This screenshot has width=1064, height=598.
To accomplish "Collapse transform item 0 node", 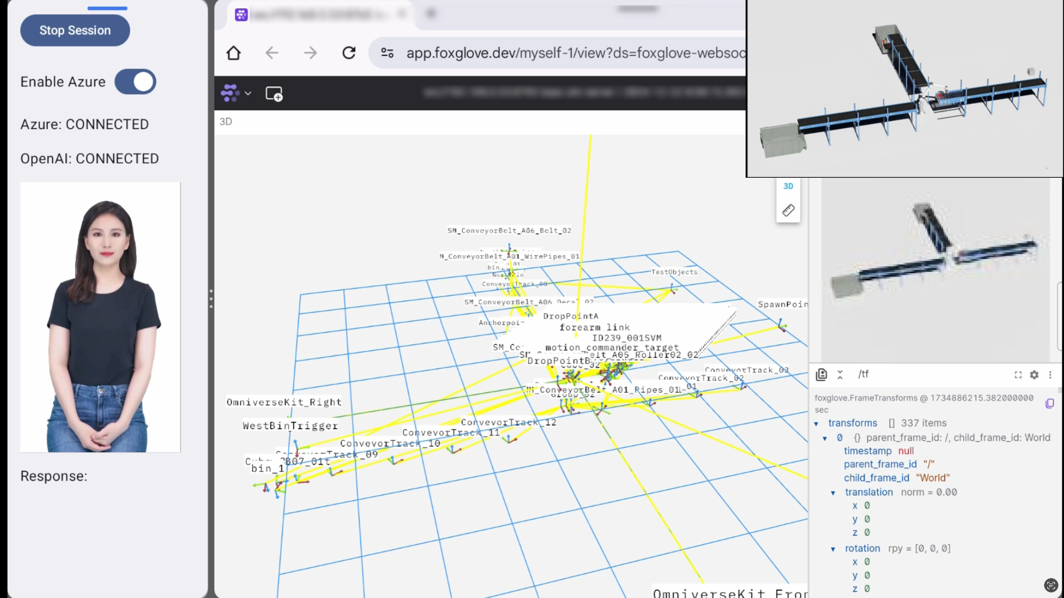I will click(x=825, y=439).
